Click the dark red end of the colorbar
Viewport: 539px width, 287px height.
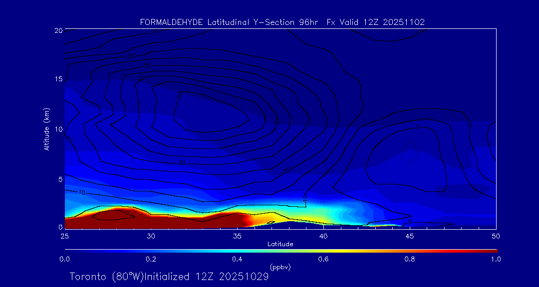tap(492, 251)
